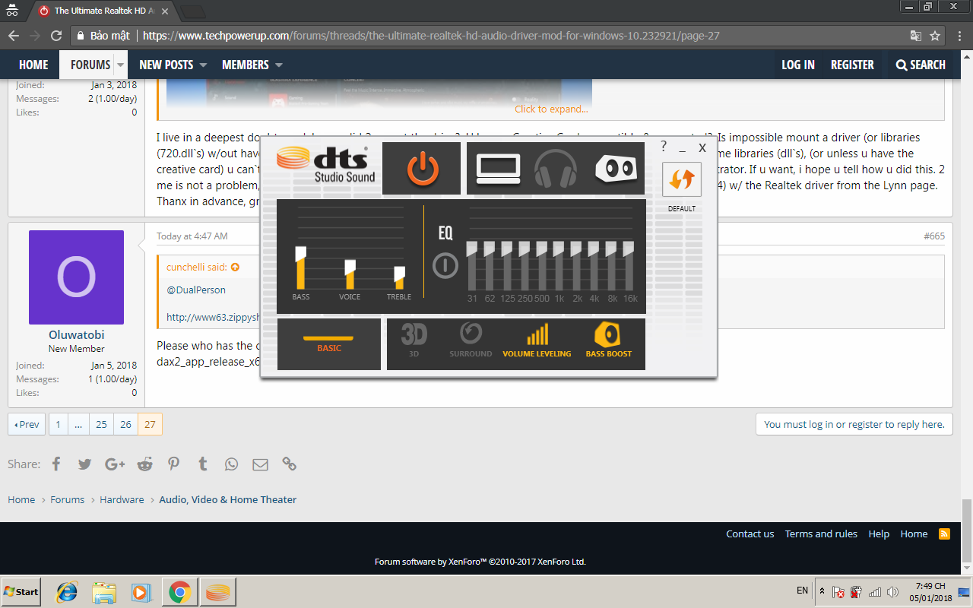Expand the NEW POSTS dropdown arrow
The height and width of the screenshot is (608, 973).
203,65
